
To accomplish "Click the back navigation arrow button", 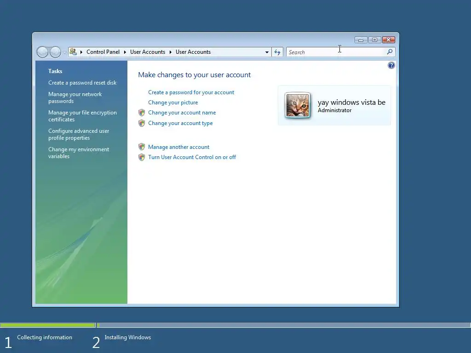I will point(42,52).
